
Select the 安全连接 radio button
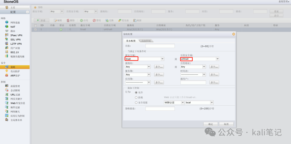136,102
